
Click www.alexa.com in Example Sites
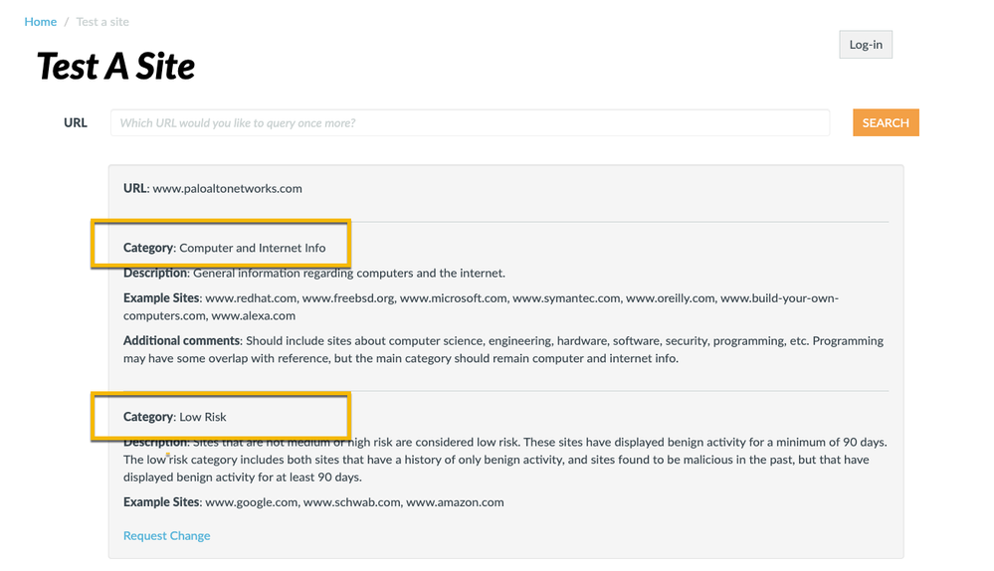pyautogui.click(x=253, y=315)
